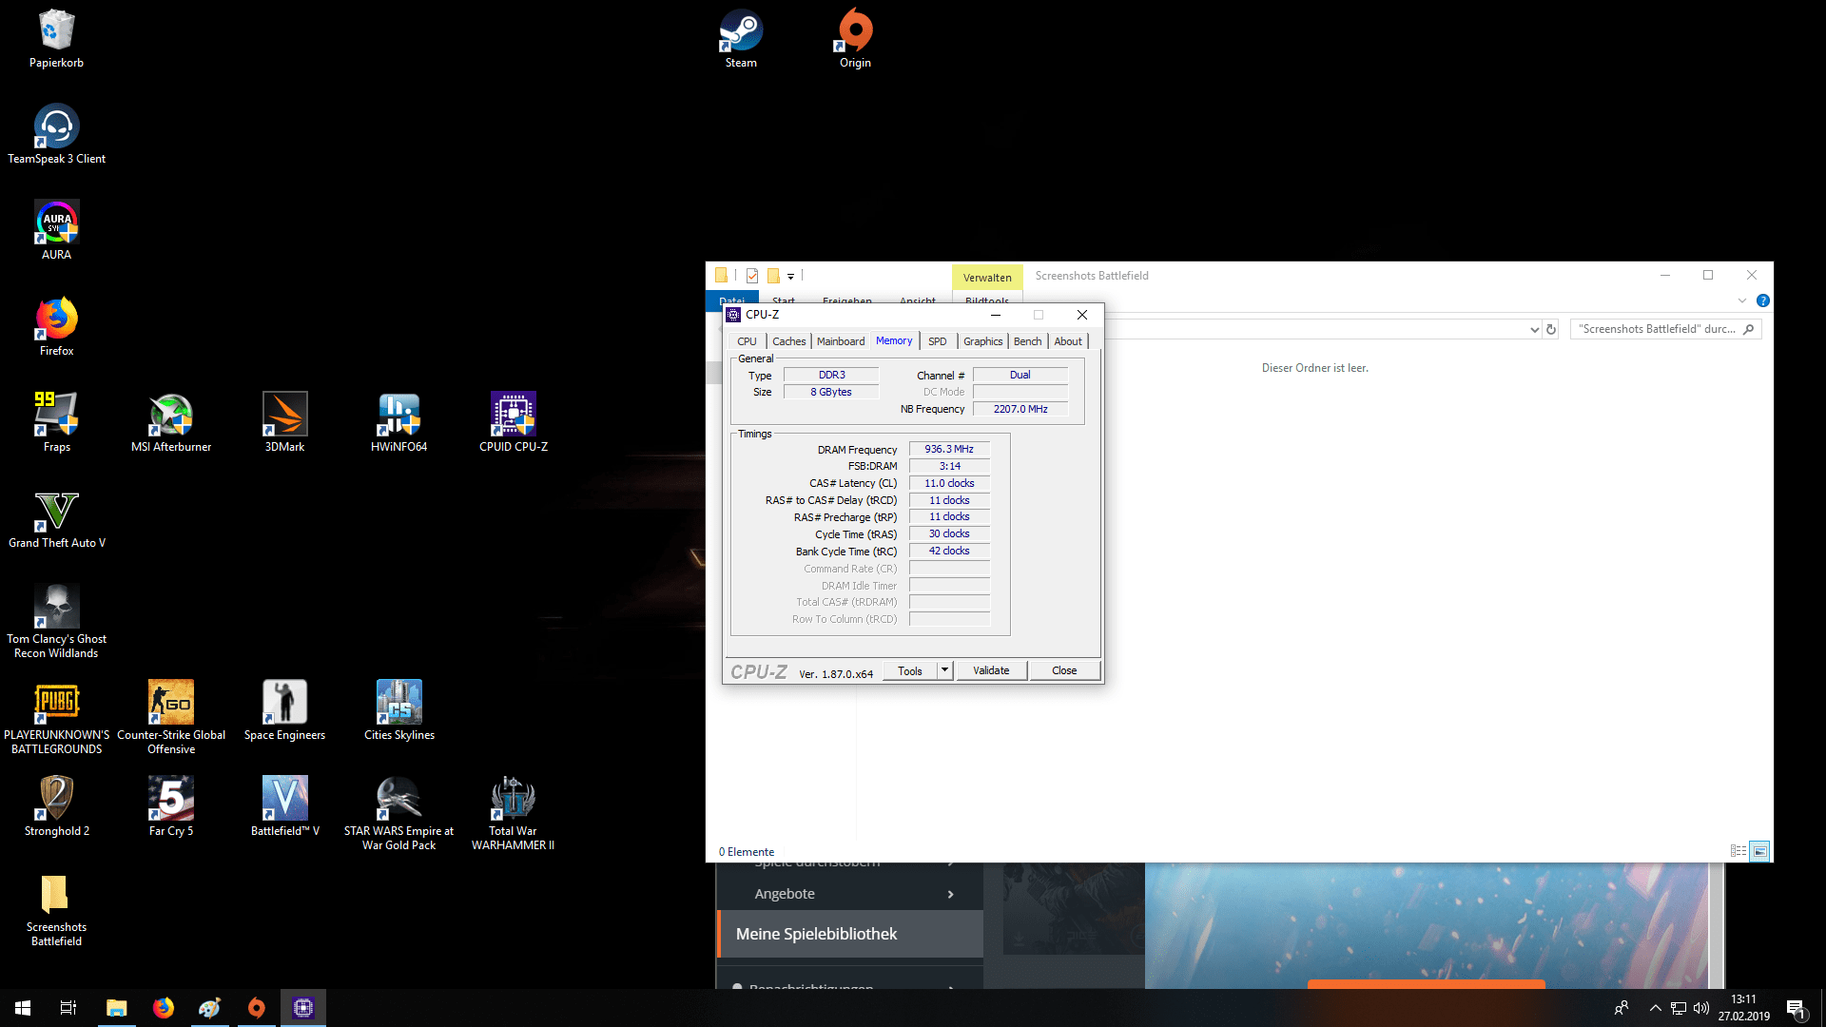Open File Explorer from the taskbar
This screenshot has height=1027, width=1826.
click(117, 1008)
